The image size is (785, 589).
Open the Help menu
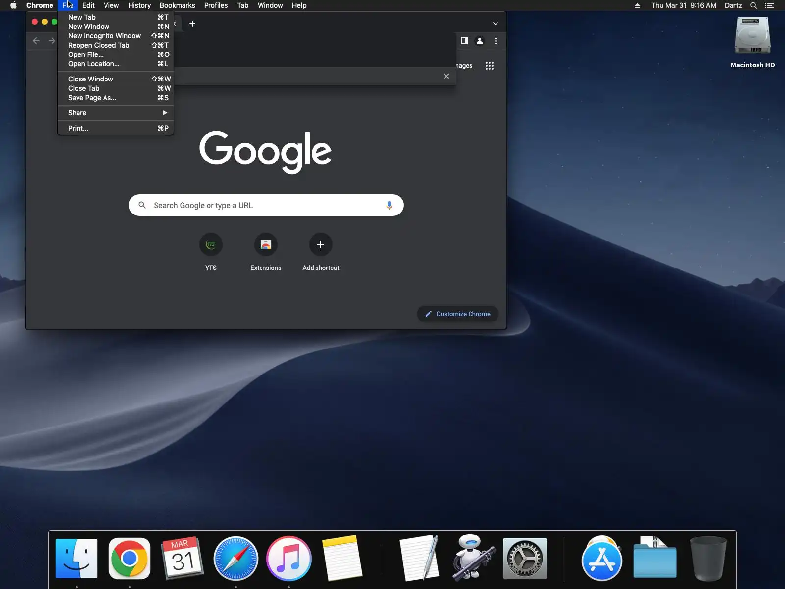(299, 5)
